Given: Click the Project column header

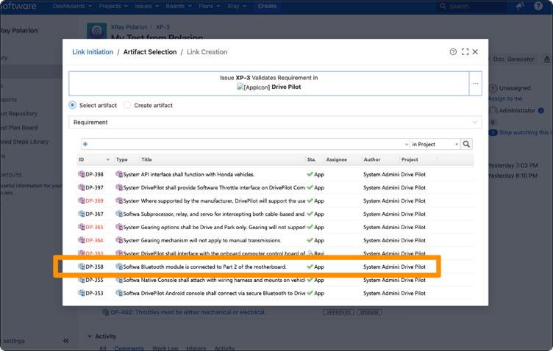Looking at the screenshot, I should pos(410,159).
